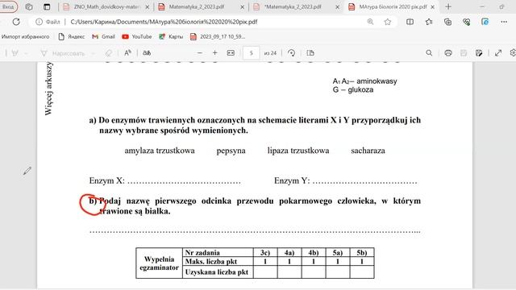Viewport: 516px width, 290px height.
Task: Save the PDF with the disk icon
Action: coord(464,53)
